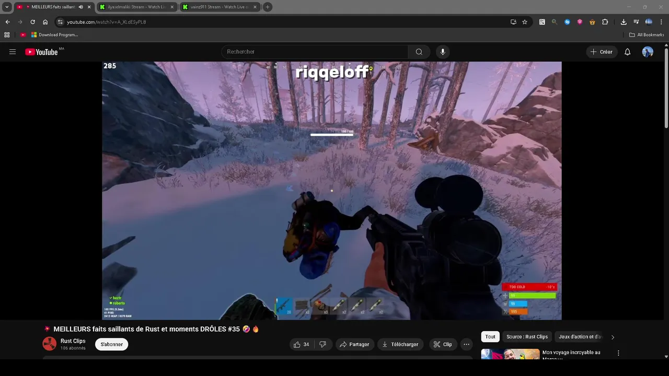The width and height of the screenshot is (669, 376).
Task: Open the Shazam extension
Action: 567,22
